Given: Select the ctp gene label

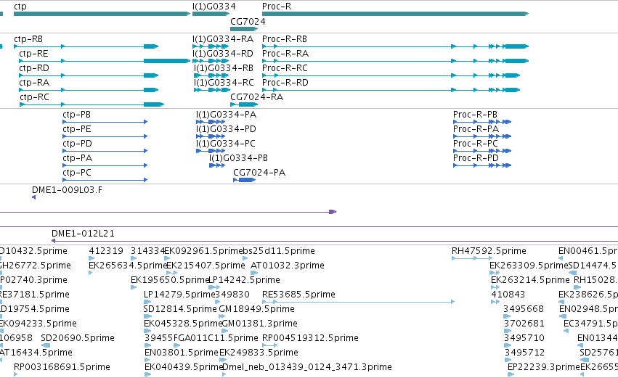Looking at the screenshot, I should pyautogui.click(x=20, y=7).
